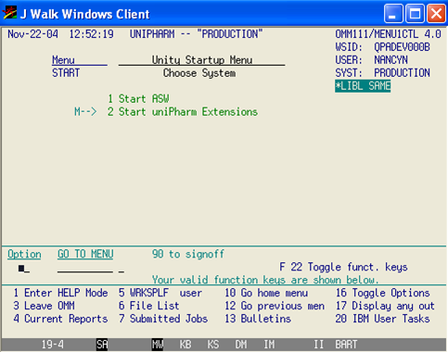Click function key 7 Submitted Jobs
Screen dimensions: 448x352
pos(163,319)
